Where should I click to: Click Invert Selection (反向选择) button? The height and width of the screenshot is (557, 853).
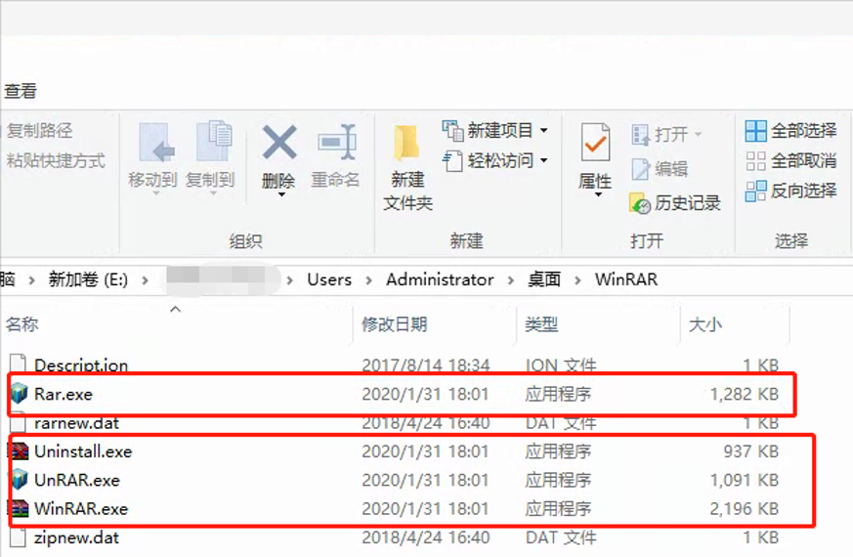pos(791,191)
